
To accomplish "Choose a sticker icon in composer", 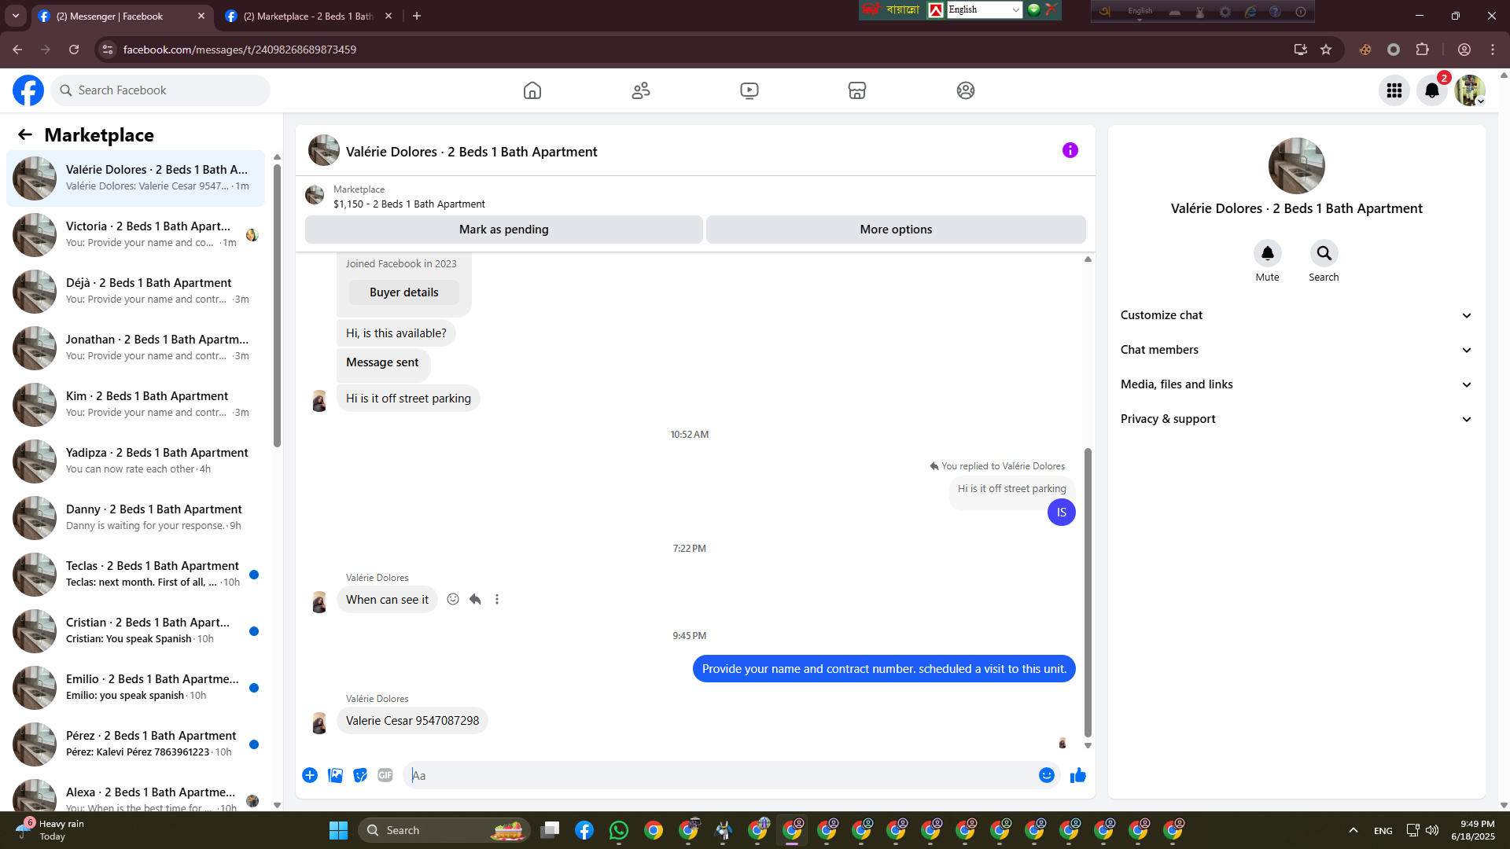I will (x=360, y=775).
